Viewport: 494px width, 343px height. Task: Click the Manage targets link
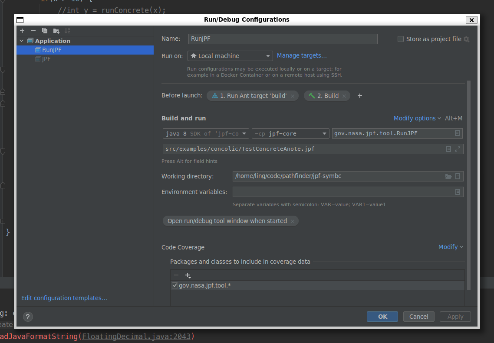(x=302, y=55)
